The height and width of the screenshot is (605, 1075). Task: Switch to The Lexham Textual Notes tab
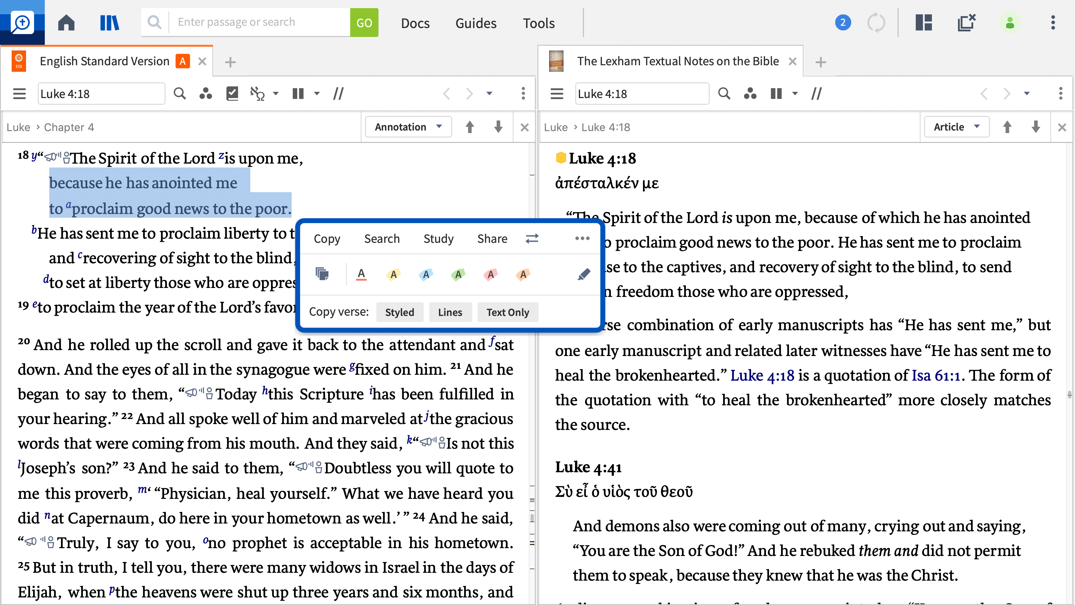pos(676,61)
